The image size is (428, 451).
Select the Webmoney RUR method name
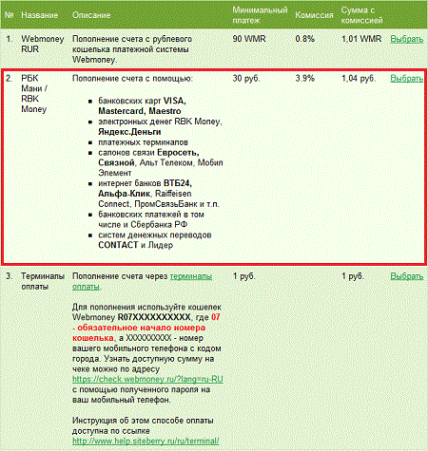pyautogui.click(x=43, y=44)
